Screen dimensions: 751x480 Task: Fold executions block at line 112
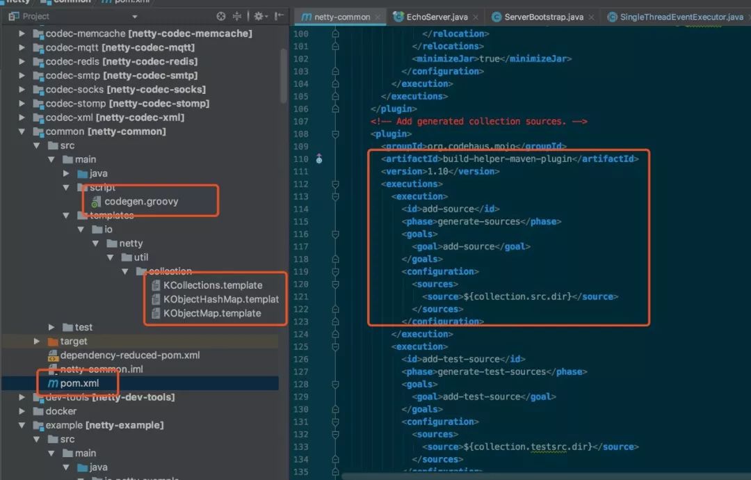pyautogui.click(x=335, y=184)
